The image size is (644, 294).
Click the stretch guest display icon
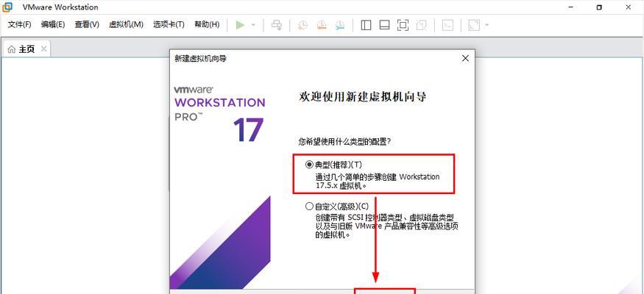474,25
